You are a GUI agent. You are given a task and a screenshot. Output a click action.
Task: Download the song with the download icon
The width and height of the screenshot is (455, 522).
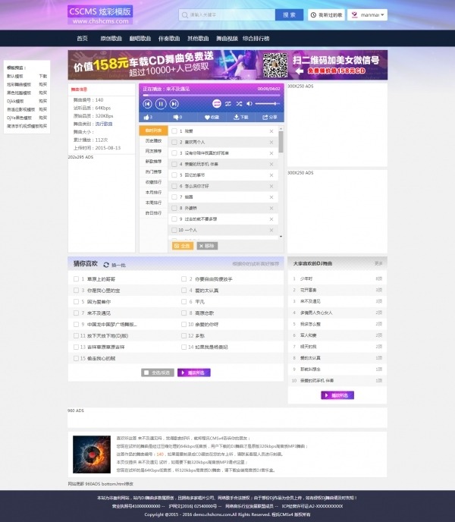click(237, 117)
